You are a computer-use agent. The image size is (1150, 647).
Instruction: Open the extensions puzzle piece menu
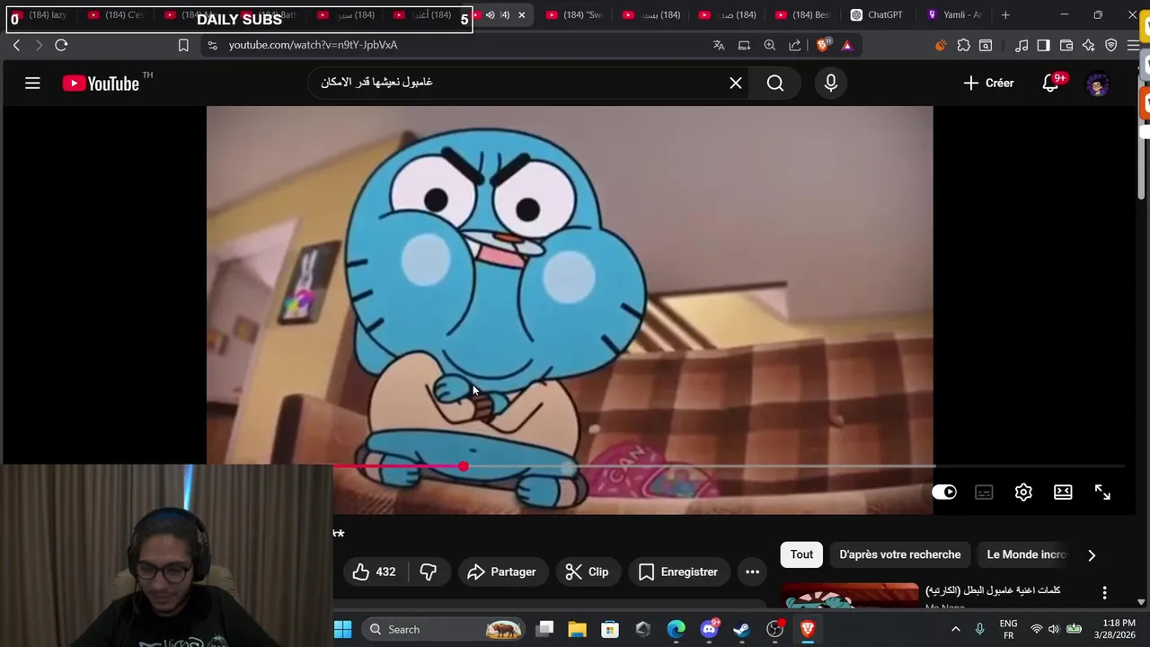tap(964, 45)
